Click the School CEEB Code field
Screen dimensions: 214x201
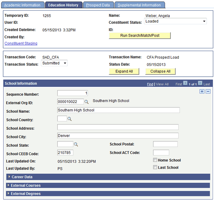coord(65,153)
